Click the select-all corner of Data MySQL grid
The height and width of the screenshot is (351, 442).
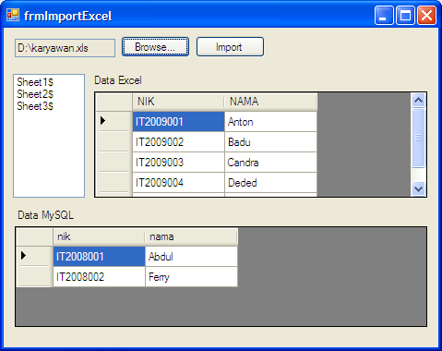[x=35, y=236]
